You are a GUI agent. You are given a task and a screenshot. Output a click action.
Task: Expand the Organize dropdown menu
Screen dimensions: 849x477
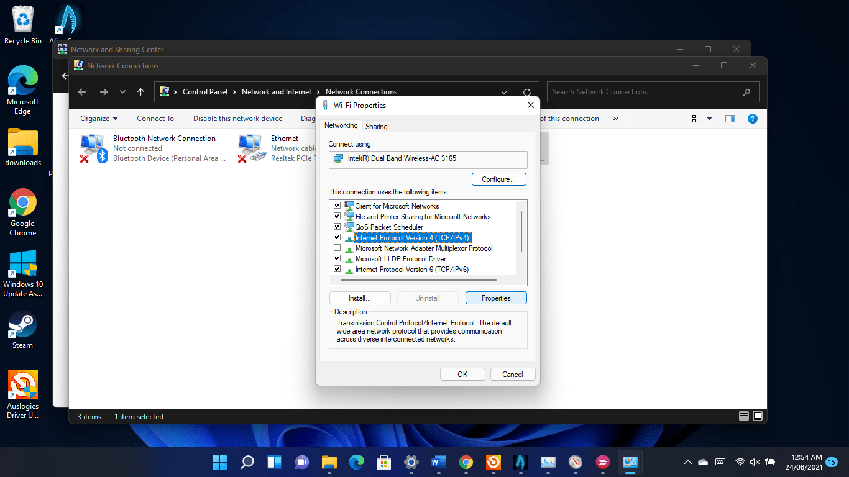coord(98,119)
